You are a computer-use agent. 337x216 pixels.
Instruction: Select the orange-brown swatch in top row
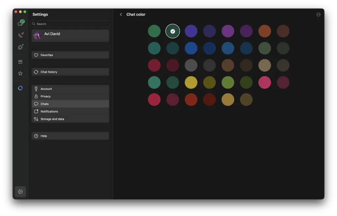tap(265, 31)
